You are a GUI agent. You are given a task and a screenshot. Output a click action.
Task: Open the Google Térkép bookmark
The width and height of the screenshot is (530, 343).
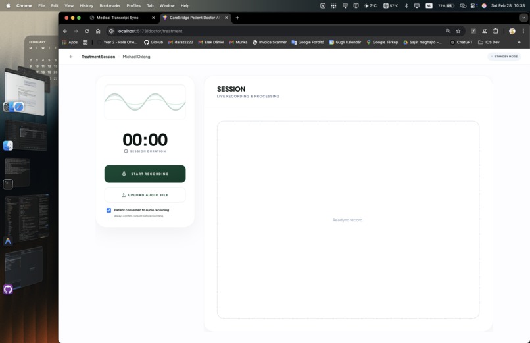tap(382, 42)
